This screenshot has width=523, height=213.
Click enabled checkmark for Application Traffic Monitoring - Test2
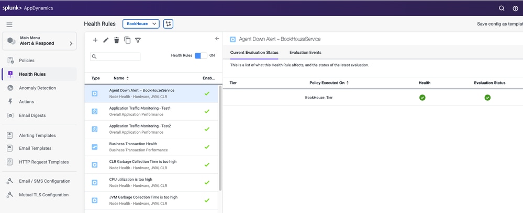(x=207, y=129)
